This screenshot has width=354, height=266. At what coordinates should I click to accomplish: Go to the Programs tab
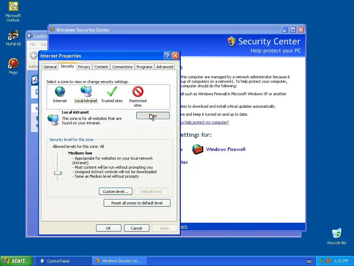(x=144, y=67)
